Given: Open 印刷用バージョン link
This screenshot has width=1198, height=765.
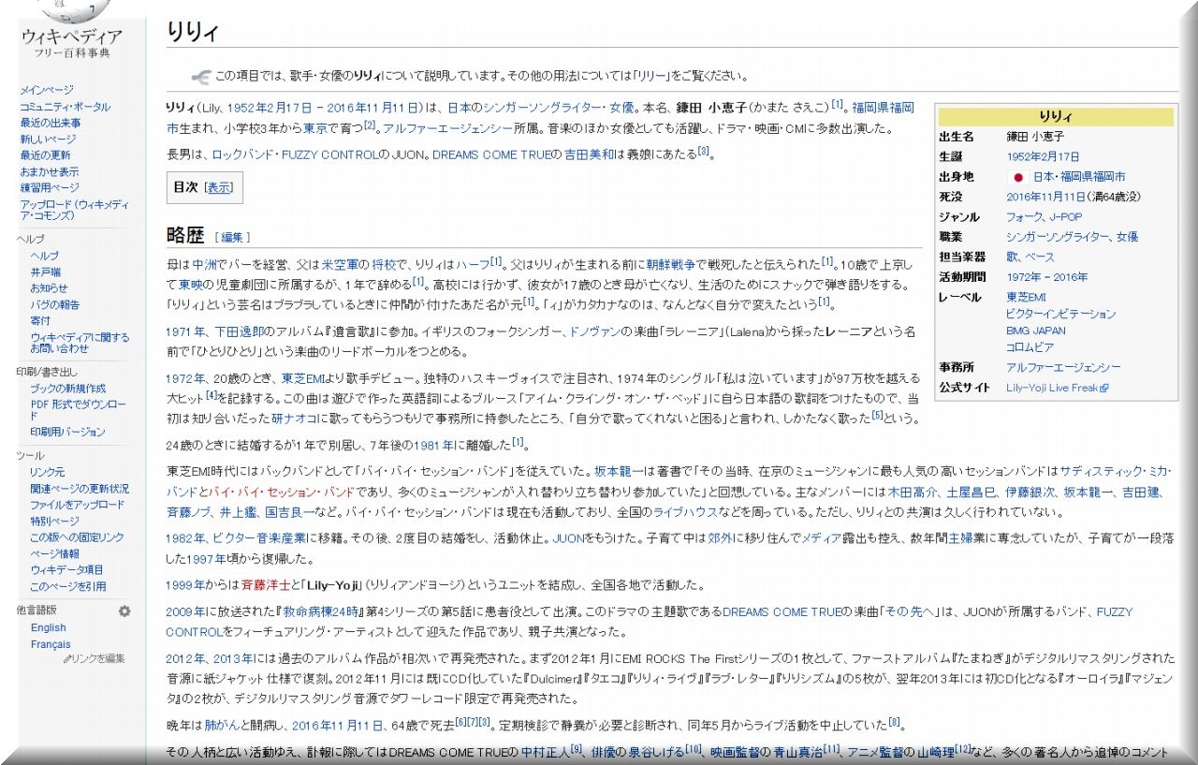Looking at the screenshot, I should (67, 432).
